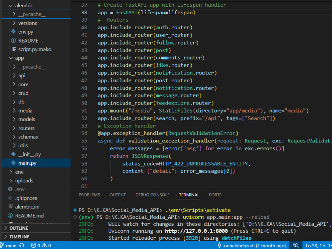Click Ln 38, Col cursor position indicator
The image size is (332, 249).
[319, 246]
